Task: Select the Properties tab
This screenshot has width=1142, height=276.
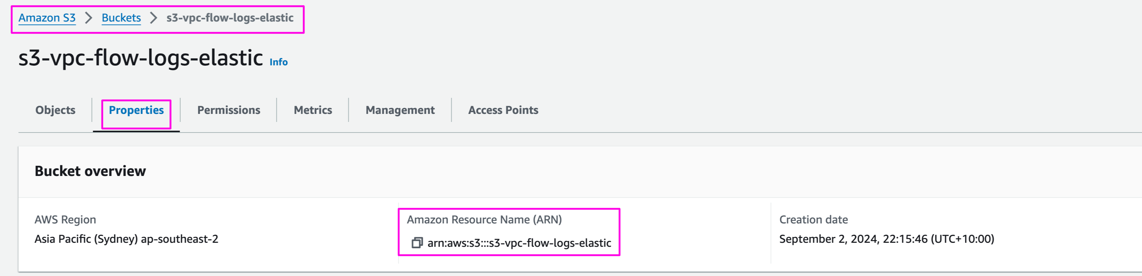Action: click(136, 110)
